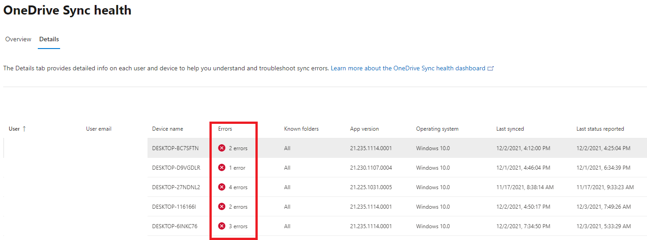Open the 4 errors link for DESKTOP-27NDNL2

coord(238,187)
